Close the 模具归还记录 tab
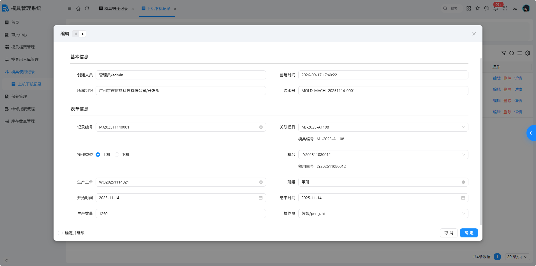536x266 pixels. [x=133, y=9]
